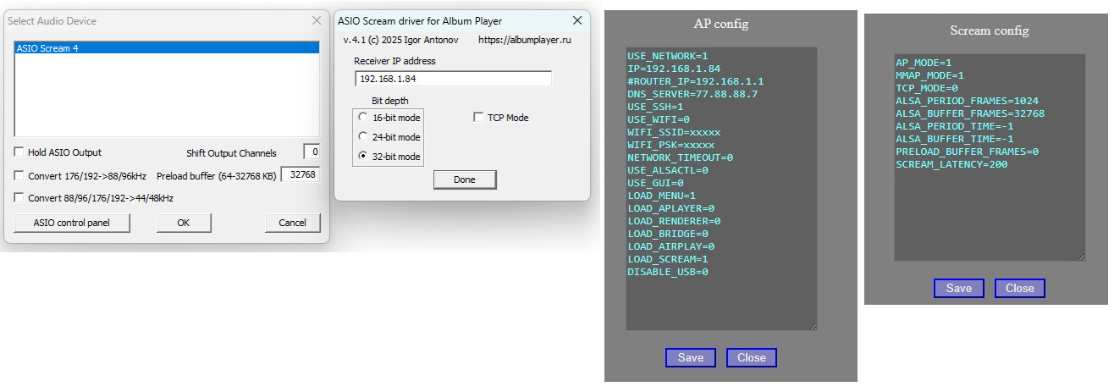
Task: Click the Shift Output Channels field
Action: 312,152
